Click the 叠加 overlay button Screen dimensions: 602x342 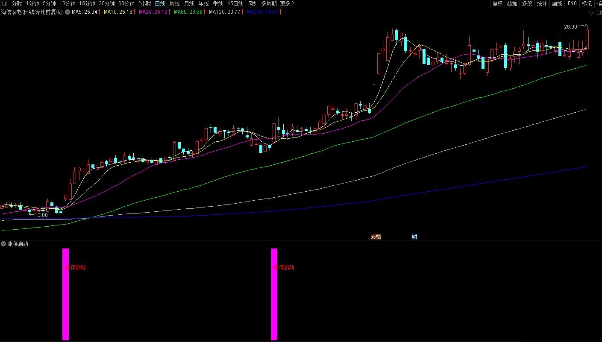click(512, 3)
